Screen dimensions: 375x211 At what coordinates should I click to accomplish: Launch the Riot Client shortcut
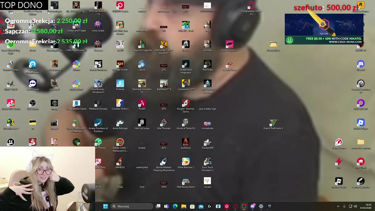point(361,163)
